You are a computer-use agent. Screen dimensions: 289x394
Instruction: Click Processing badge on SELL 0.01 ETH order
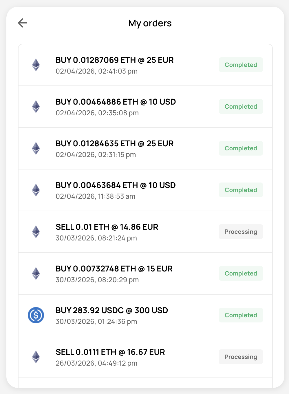tap(241, 232)
